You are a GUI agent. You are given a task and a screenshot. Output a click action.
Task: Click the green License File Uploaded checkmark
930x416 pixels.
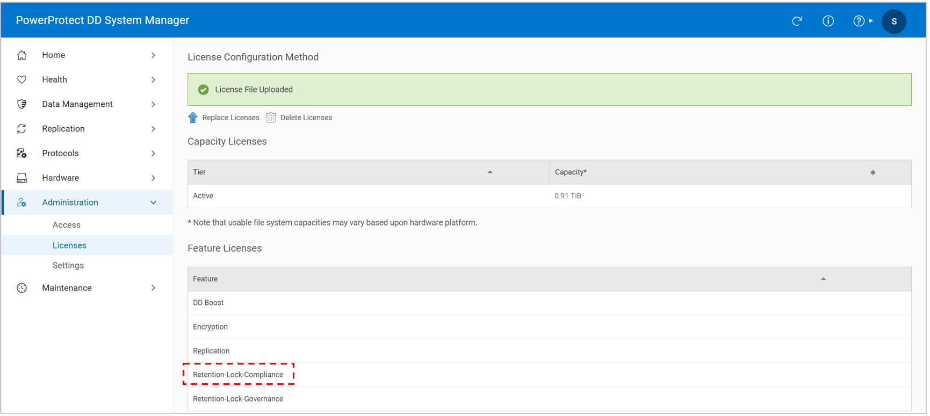click(203, 90)
